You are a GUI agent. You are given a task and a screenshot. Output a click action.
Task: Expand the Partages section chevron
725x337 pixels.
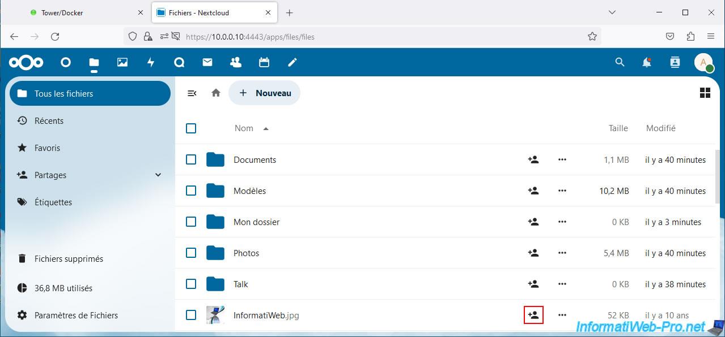point(158,175)
